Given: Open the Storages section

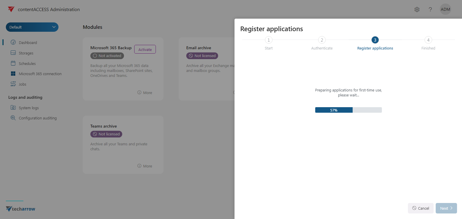Looking at the screenshot, I should click(26, 53).
